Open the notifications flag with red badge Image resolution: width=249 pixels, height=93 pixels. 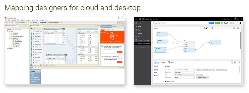coord(235,19)
